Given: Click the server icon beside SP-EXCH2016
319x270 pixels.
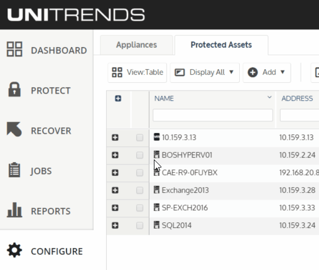Looking at the screenshot, I should tap(156, 207).
